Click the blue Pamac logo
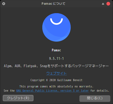The image size is (113, 104). (56, 27)
